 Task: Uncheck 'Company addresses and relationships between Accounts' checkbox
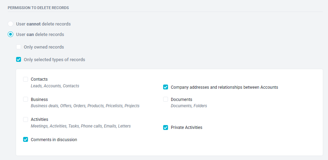tap(166, 87)
